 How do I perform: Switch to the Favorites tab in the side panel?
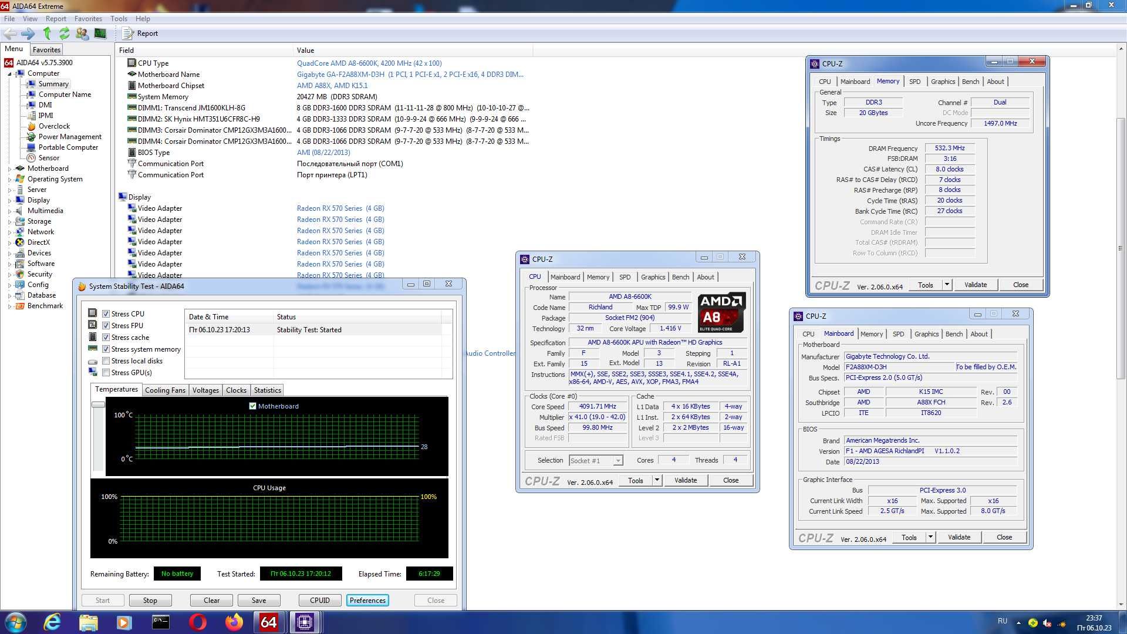click(46, 50)
